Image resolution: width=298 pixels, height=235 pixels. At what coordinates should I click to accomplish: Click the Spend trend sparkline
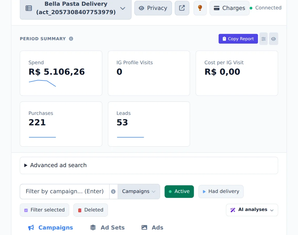point(42,83)
